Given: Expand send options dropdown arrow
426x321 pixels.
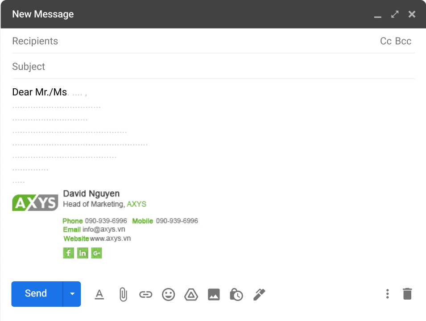Looking at the screenshot, I should coord(72,294).
